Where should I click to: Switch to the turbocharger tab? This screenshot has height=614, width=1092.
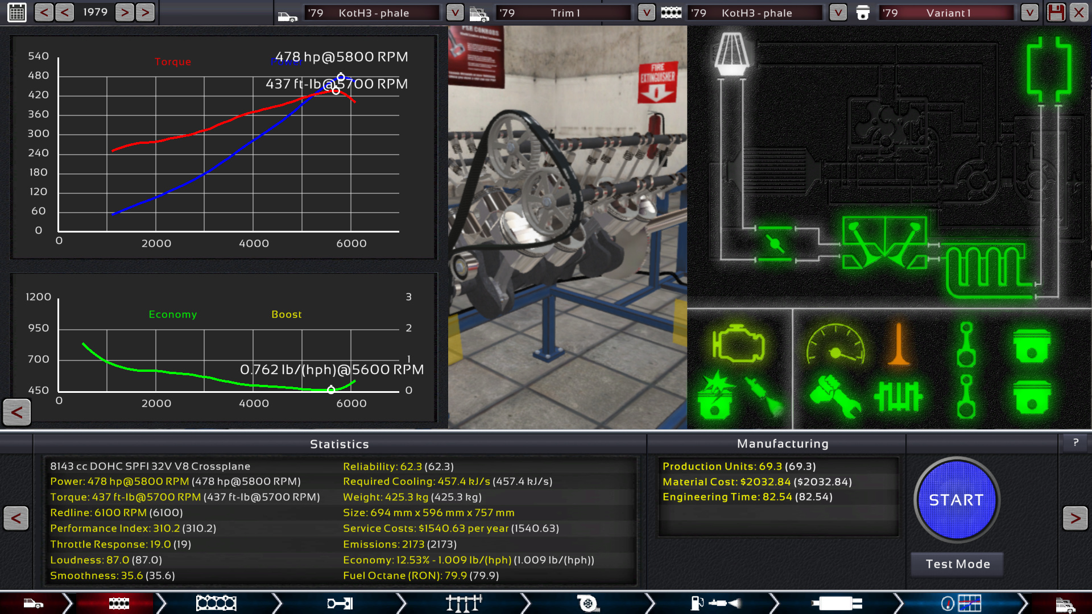coord(588,603)
